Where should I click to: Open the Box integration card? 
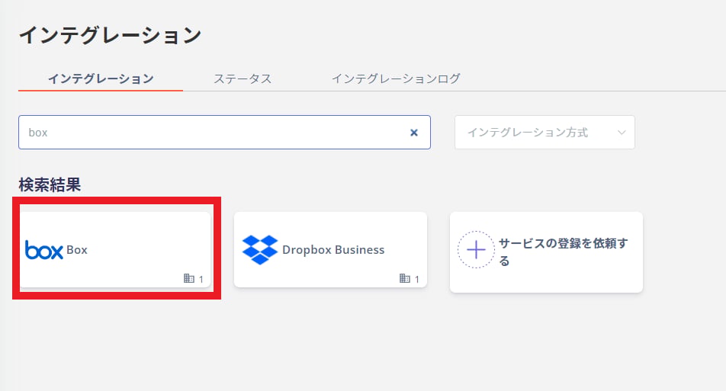[115, 250]
